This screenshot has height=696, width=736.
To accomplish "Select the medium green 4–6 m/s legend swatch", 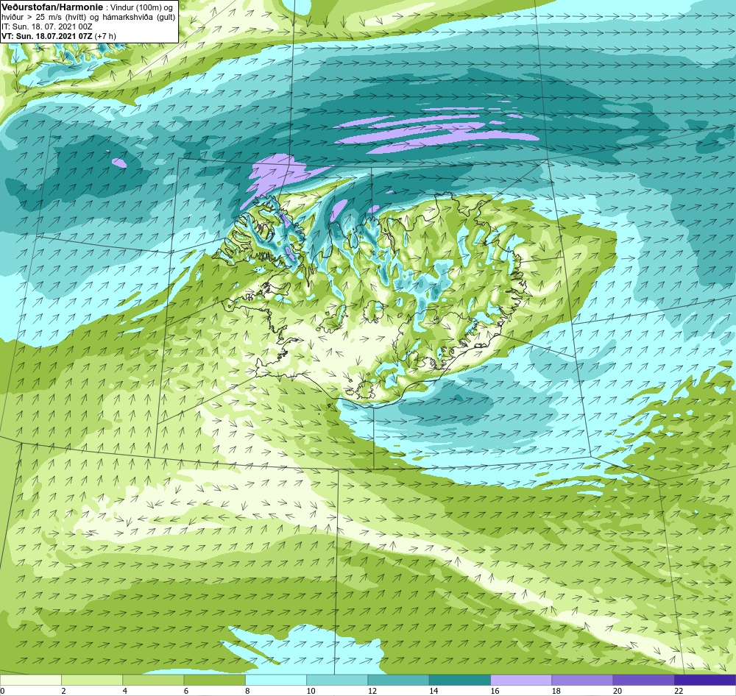I will (x=153, y=680).
